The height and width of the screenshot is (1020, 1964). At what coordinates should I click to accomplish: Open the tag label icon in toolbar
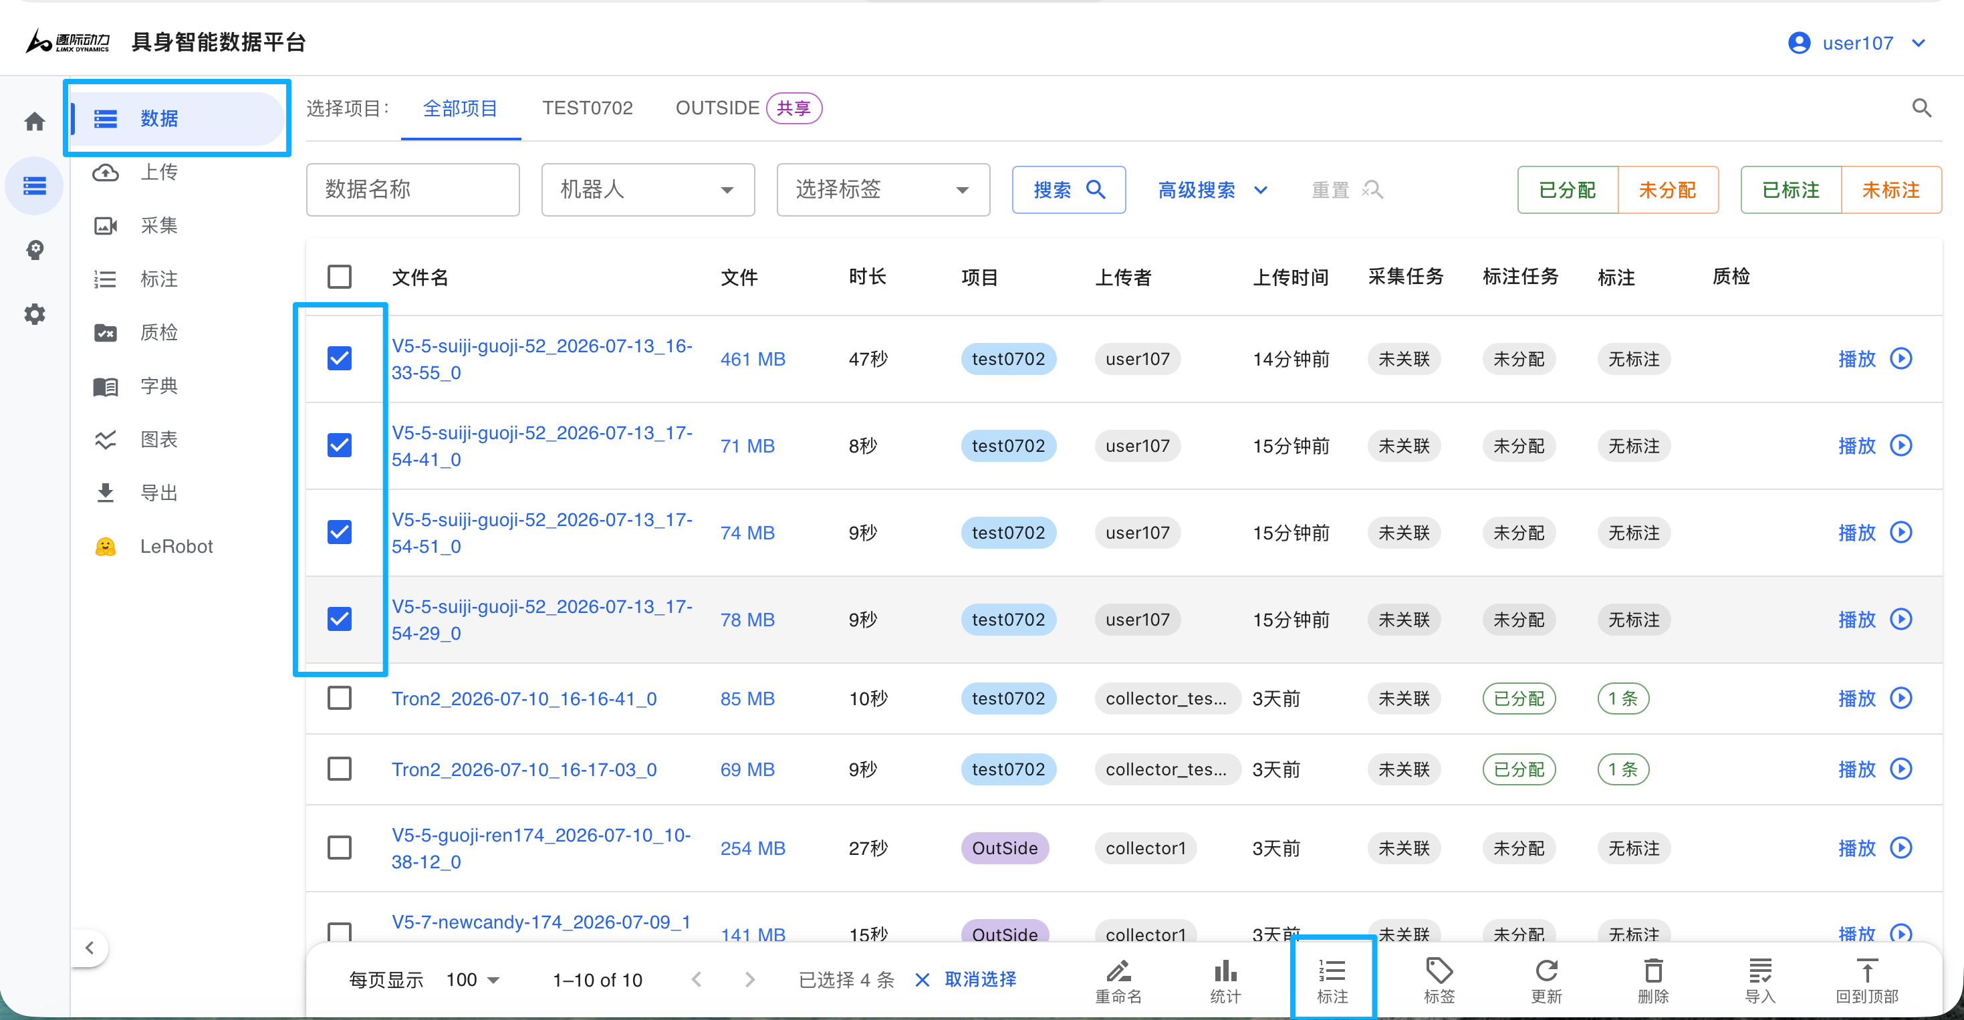click(x=1439, y=971)
